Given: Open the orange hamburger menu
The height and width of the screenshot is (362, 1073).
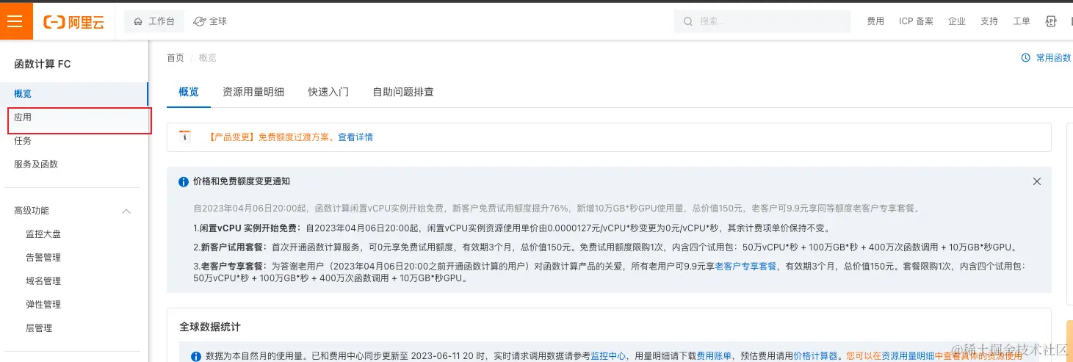Looking at the screenshot, I should tap(15, 21).
